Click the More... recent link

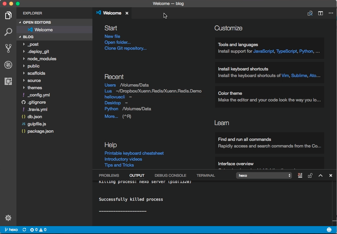tap(111, 117)
